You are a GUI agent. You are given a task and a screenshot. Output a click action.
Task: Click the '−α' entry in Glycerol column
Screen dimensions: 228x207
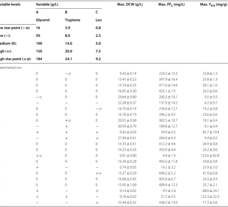(39, 97)
